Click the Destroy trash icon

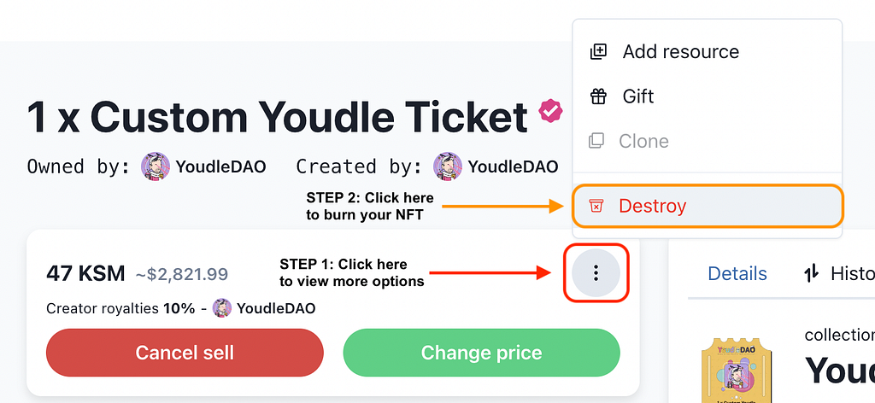[596, 207]
